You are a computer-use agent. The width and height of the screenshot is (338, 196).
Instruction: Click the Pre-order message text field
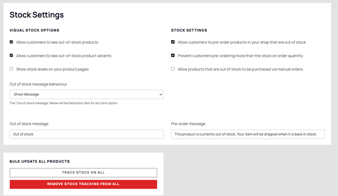click(248, 134)
